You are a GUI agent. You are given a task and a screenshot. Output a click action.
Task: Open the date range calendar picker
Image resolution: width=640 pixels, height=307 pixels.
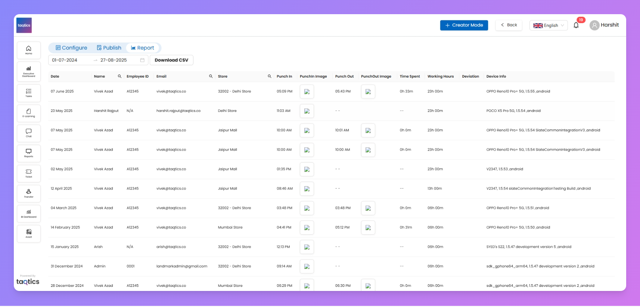(x=142, y=60)
